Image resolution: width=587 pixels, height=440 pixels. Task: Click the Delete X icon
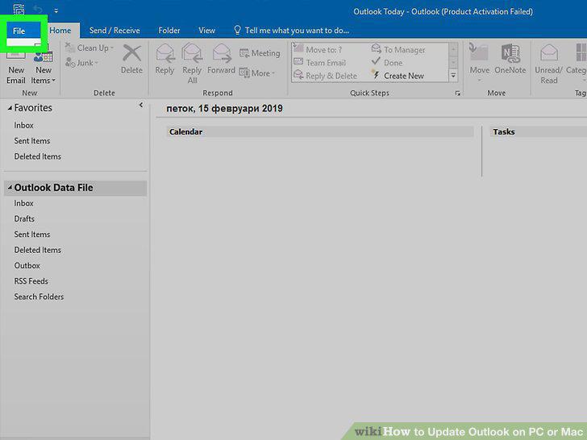pyautogui.click(x=131, y=53)
